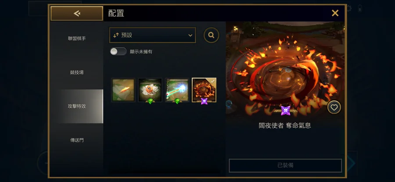
Task: Open the 攻擊特效 tab
Action: [x=77, y=106]
